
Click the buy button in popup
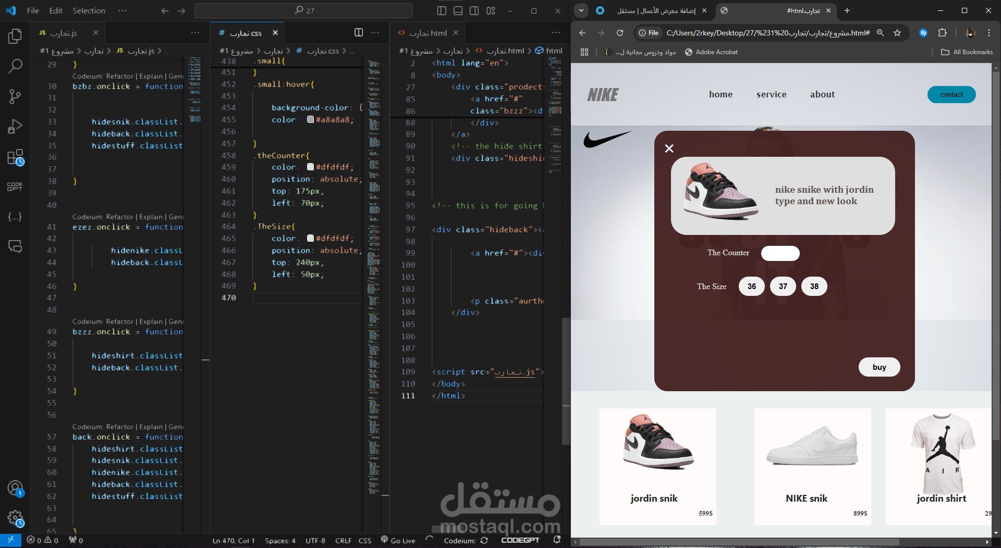click(879, 367)
